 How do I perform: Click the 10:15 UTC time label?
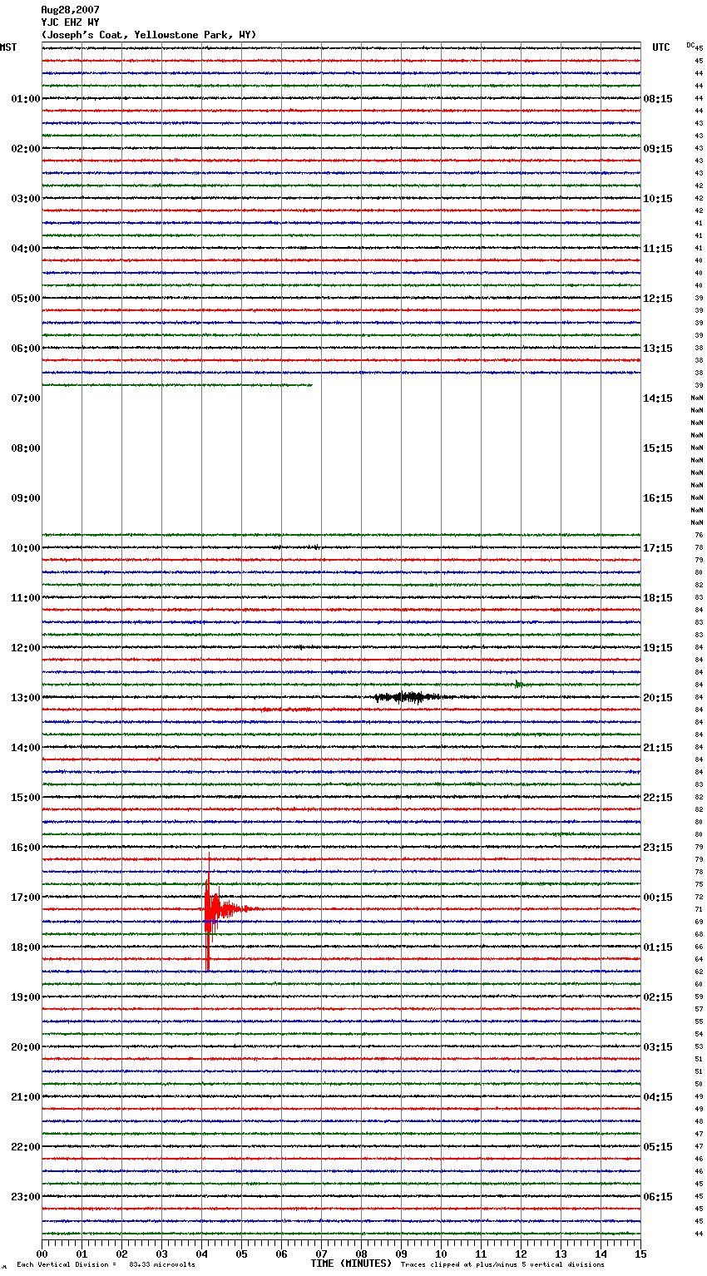coord(658,199)
